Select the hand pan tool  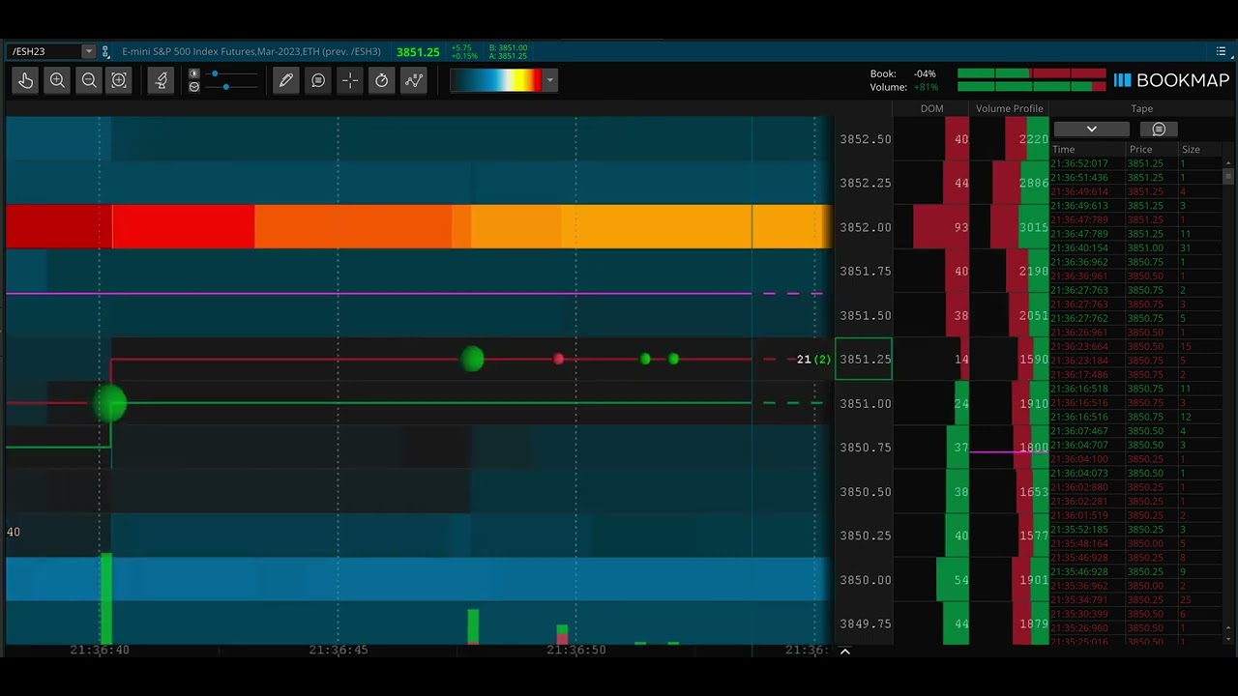click(26, 81)
